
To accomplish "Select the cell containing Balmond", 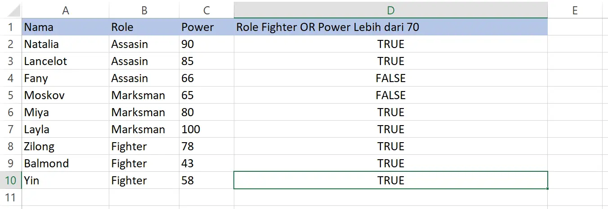I will point(66,163).
